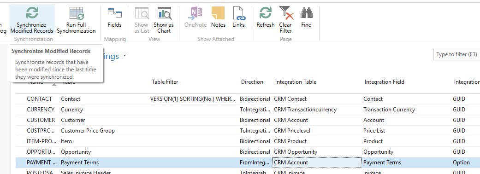Select the OPPORTU... row name

pos(41,152)
